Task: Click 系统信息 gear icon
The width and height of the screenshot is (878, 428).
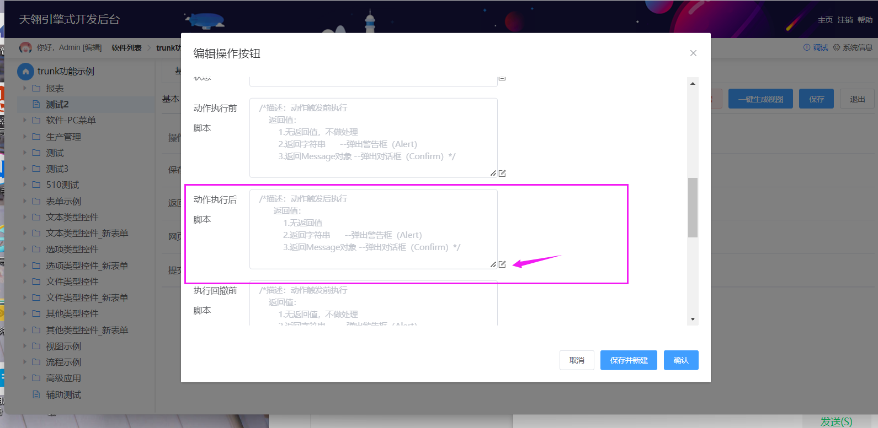Action: [x=837, y=47]
